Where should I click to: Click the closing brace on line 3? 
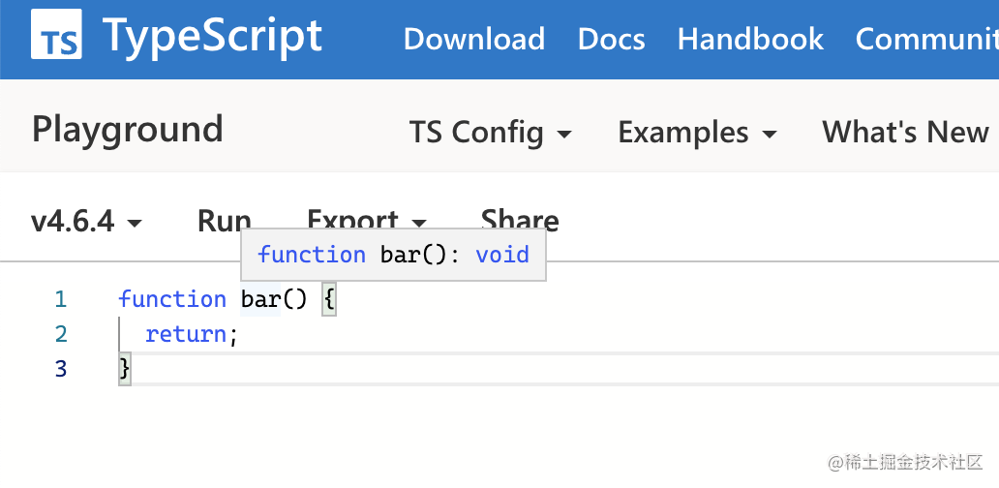[x=124, y=369]
